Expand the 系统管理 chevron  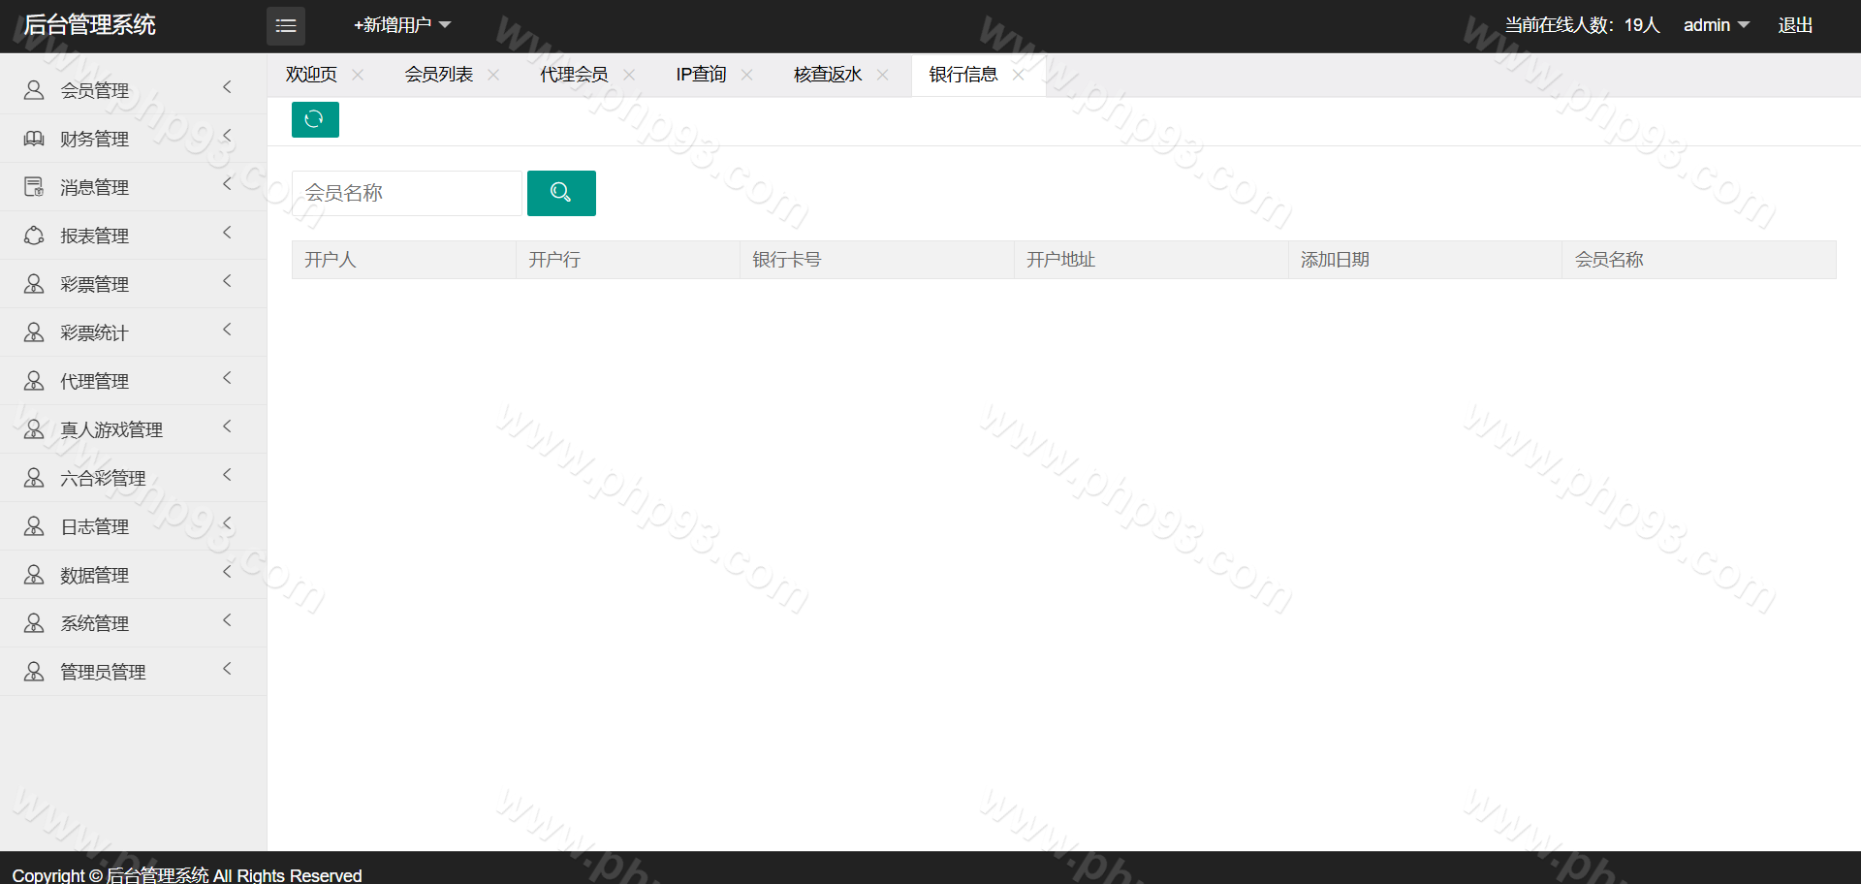point(227,620)
